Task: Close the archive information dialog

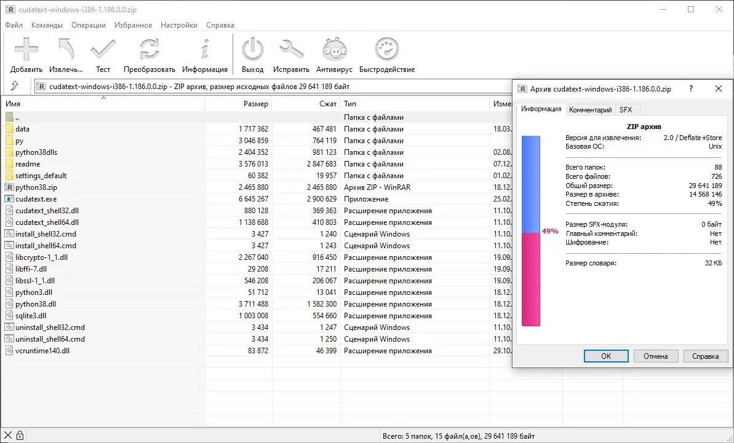Action: pos(719,89)
